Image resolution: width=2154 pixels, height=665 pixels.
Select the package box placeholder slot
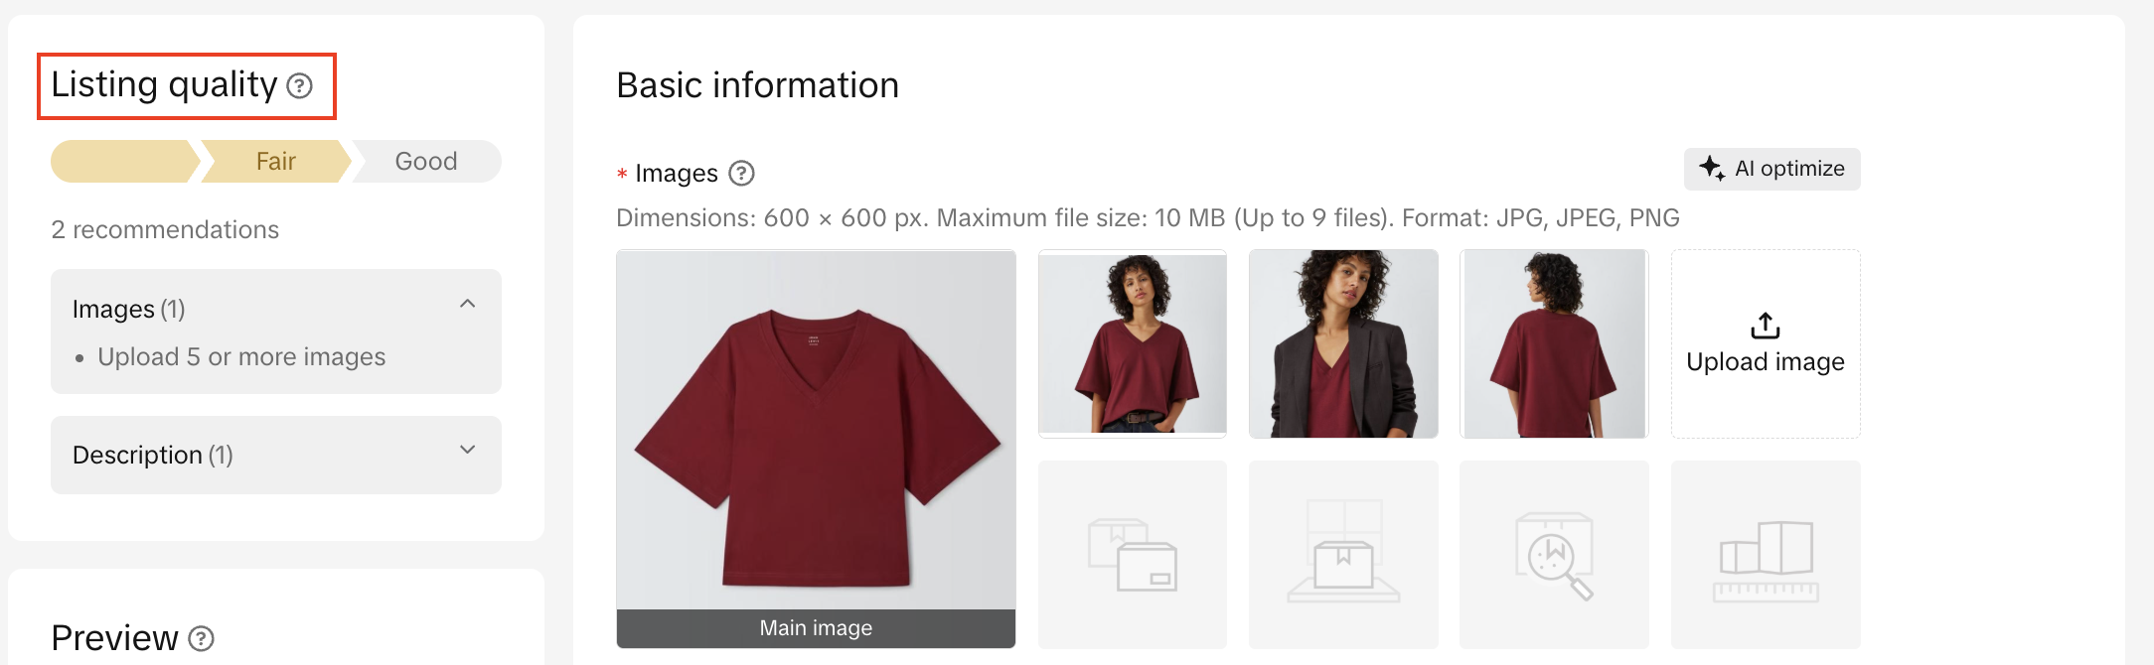[1132, 554]
